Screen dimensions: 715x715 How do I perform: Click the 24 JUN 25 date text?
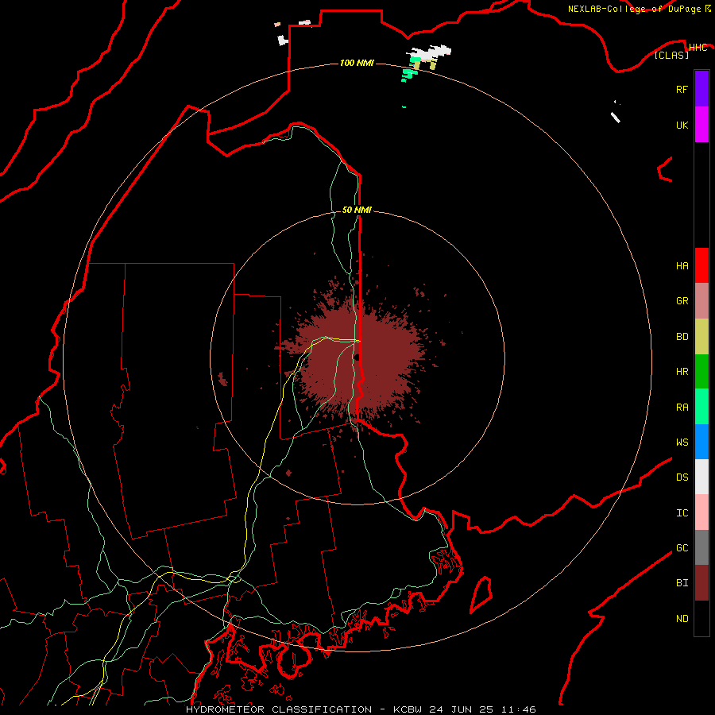coord(463,709)
